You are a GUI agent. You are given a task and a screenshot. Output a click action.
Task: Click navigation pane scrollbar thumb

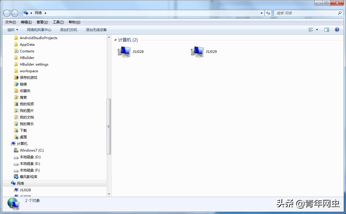pyautogui.click(x=109, y=127)
